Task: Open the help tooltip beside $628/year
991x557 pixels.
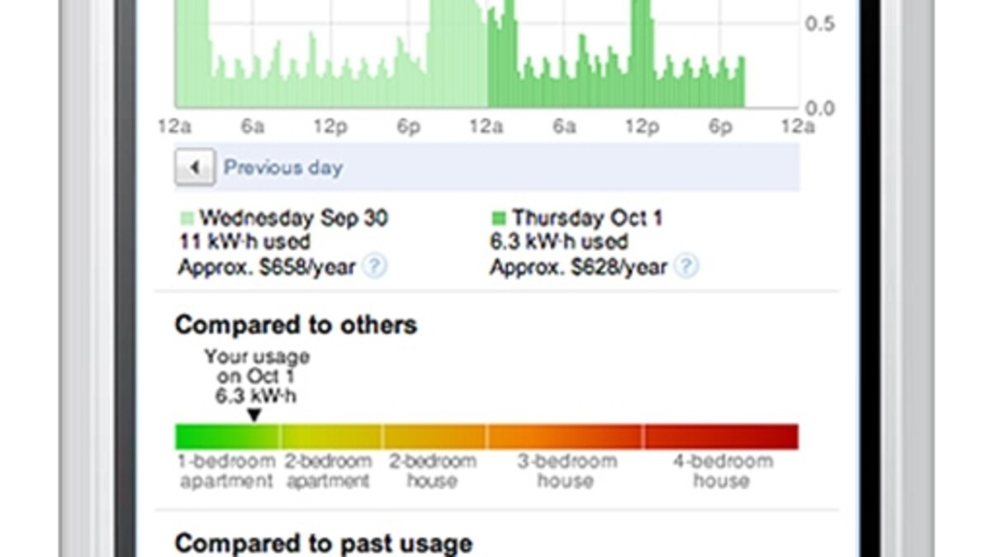Action: (685, 267)
